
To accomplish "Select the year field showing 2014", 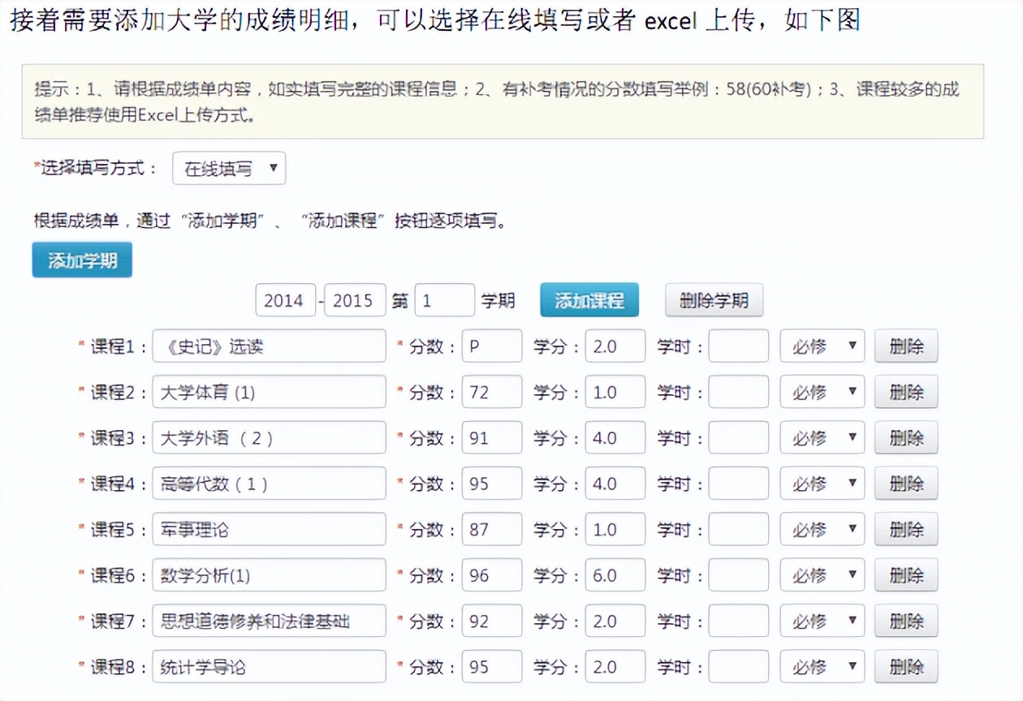I will click(x=285, y=299).
